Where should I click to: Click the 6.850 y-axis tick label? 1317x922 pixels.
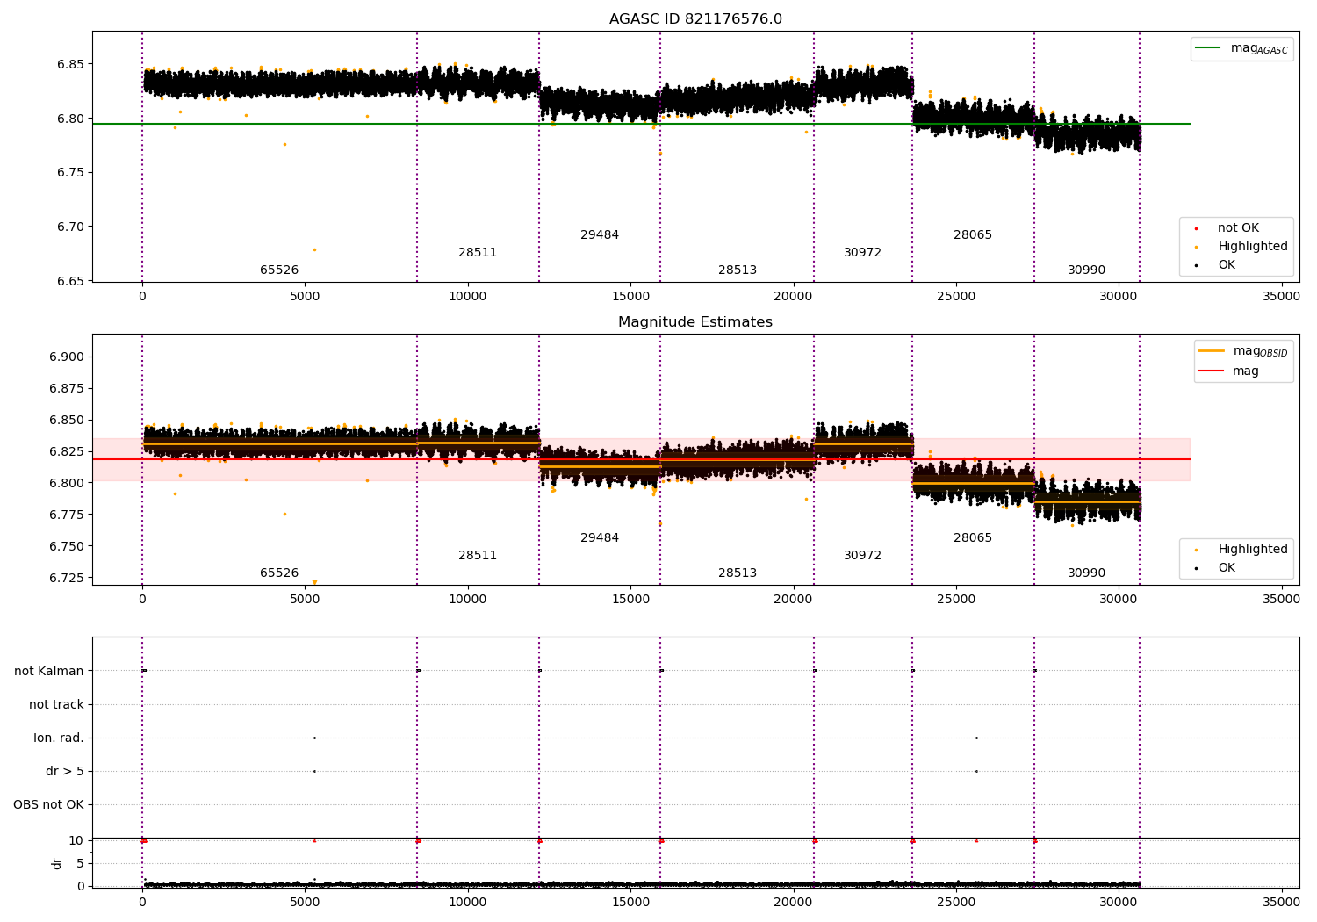coord(68,421)
